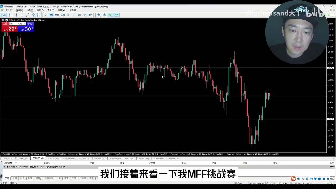Increase lot volume with up arrow

click(x=24, y=24)
